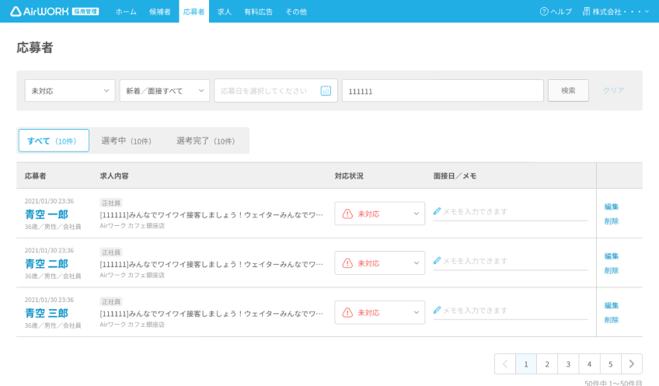Go to page 2
The image size is (659, 386).
[x=547, y=363]
